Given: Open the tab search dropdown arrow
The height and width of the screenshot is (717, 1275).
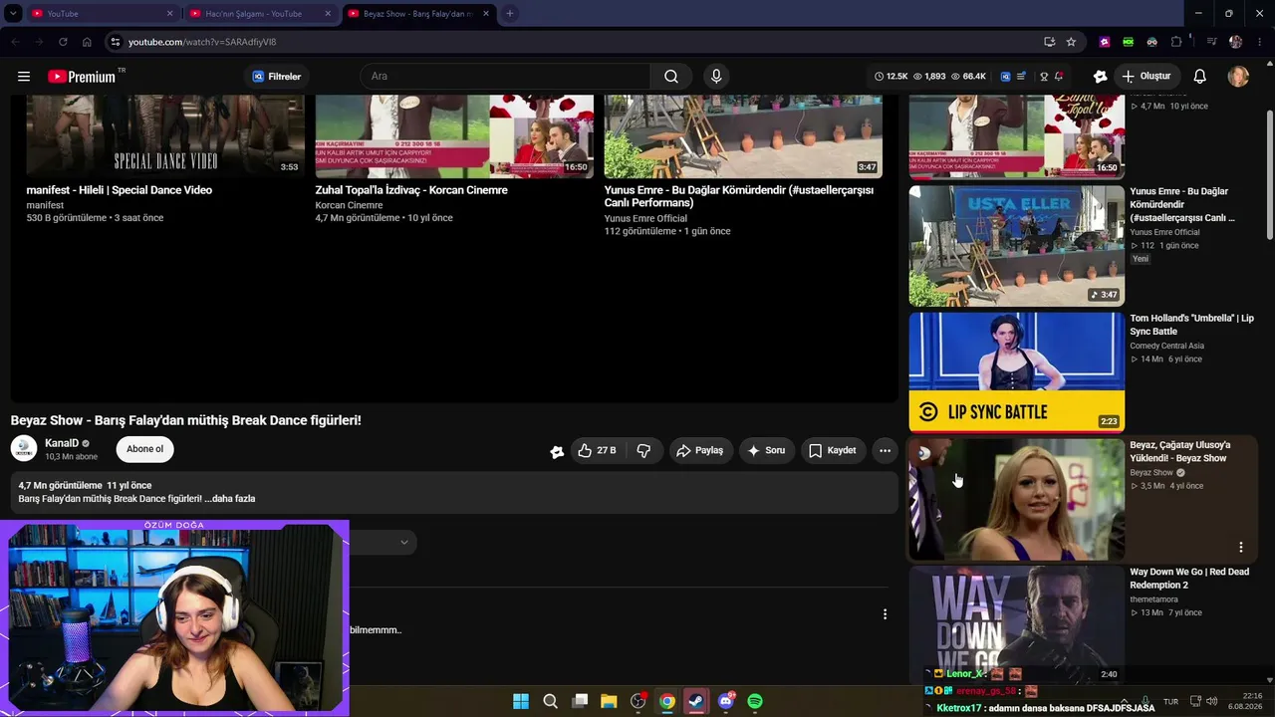Looking at the screenshot, I should click(13, 14).
